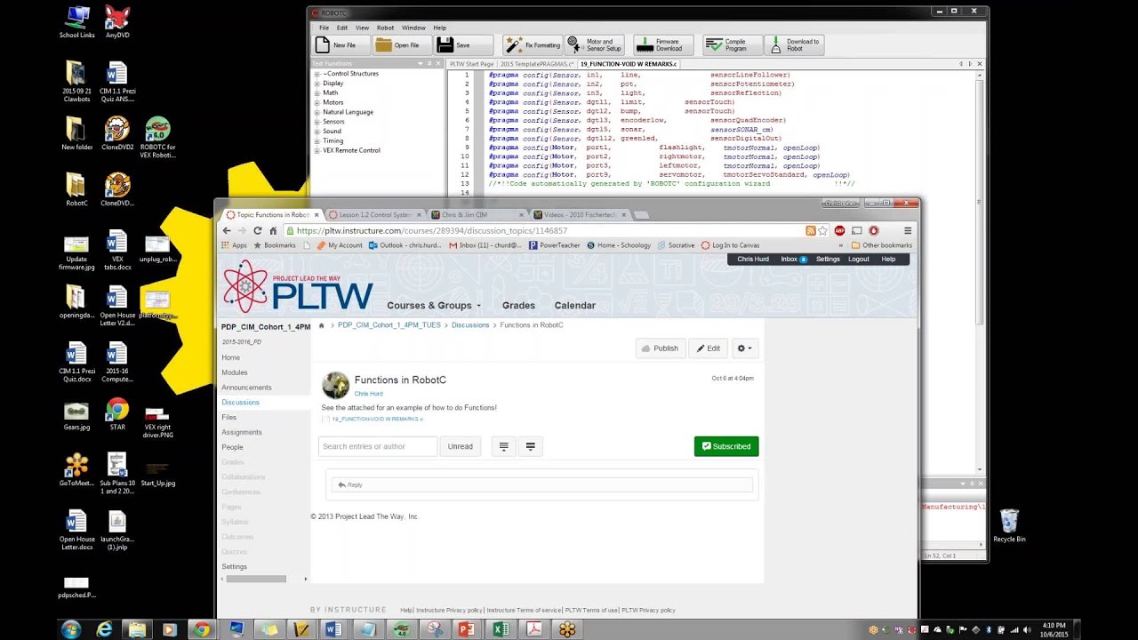Toggle the Subscribed button

click(x=726, y=446)
